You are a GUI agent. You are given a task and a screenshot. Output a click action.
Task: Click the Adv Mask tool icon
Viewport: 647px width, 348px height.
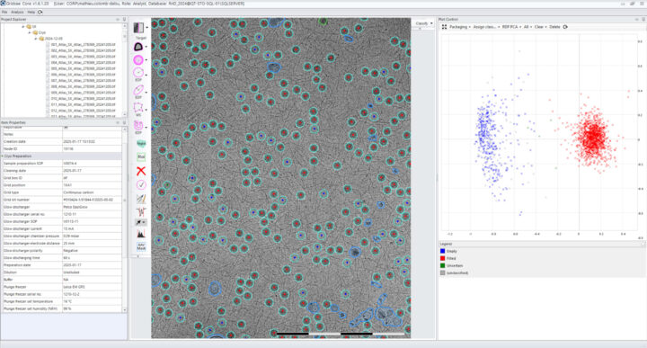click(141, 246)
